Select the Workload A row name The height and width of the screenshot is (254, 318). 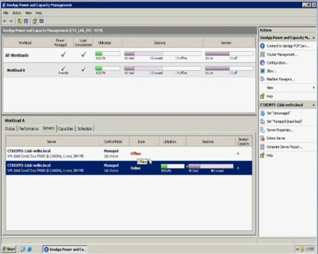16,70
